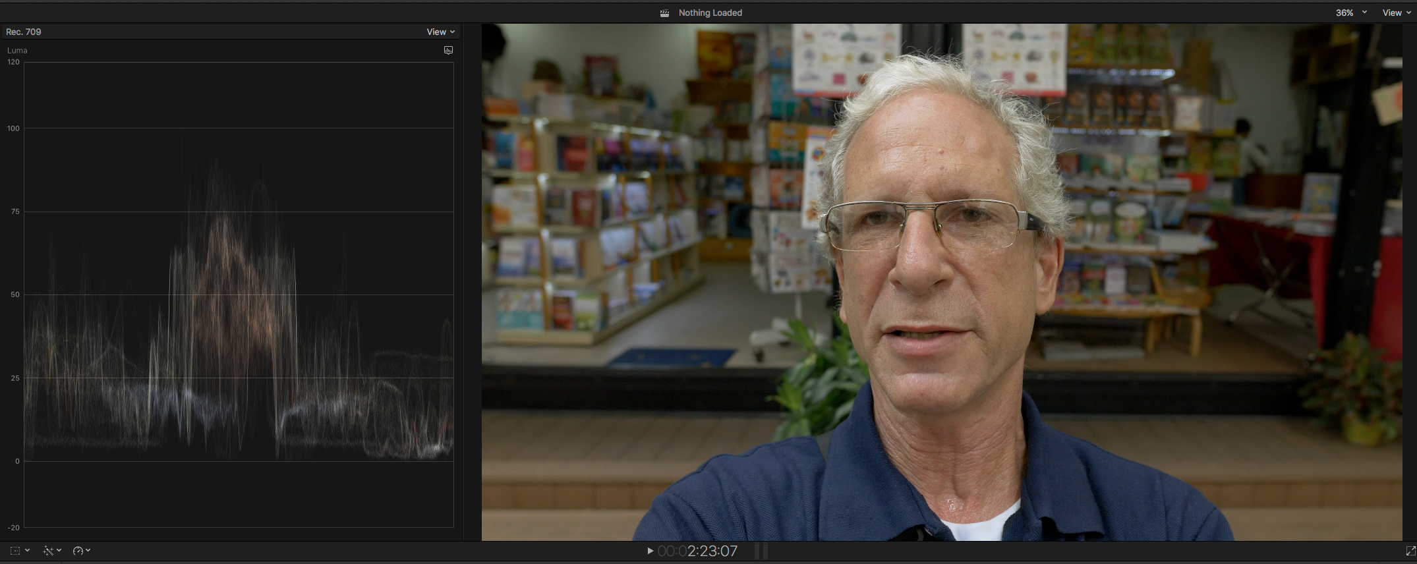Open the scopes View dropdown
Viewport: 1417px width, 564px height.
(440, 32)
